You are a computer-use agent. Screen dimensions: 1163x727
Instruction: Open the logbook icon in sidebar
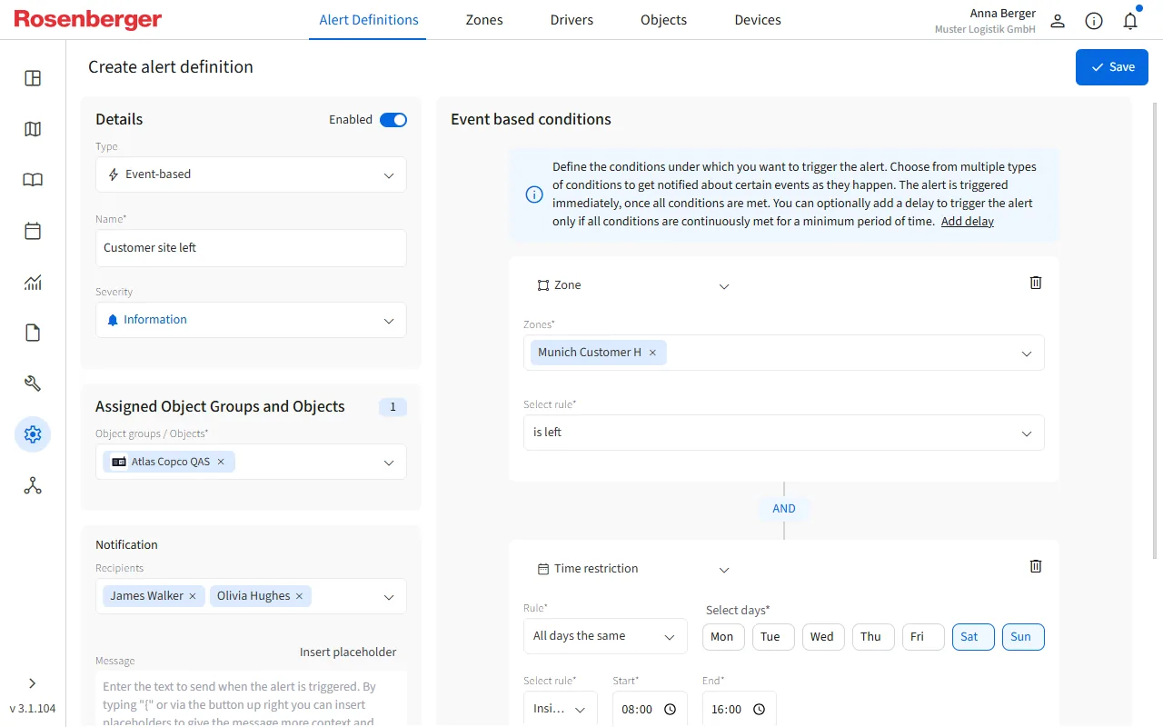[x=33, y=180]
